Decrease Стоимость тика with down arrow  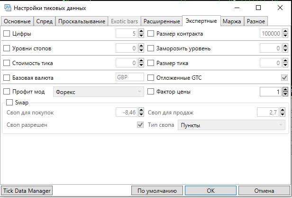coord(141,65)
